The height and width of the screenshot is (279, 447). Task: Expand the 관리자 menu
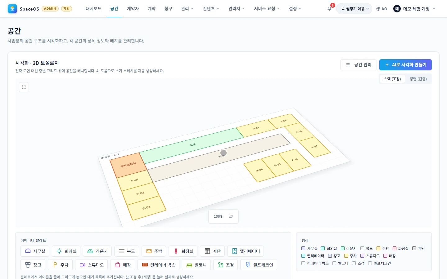tap(237, 9)
